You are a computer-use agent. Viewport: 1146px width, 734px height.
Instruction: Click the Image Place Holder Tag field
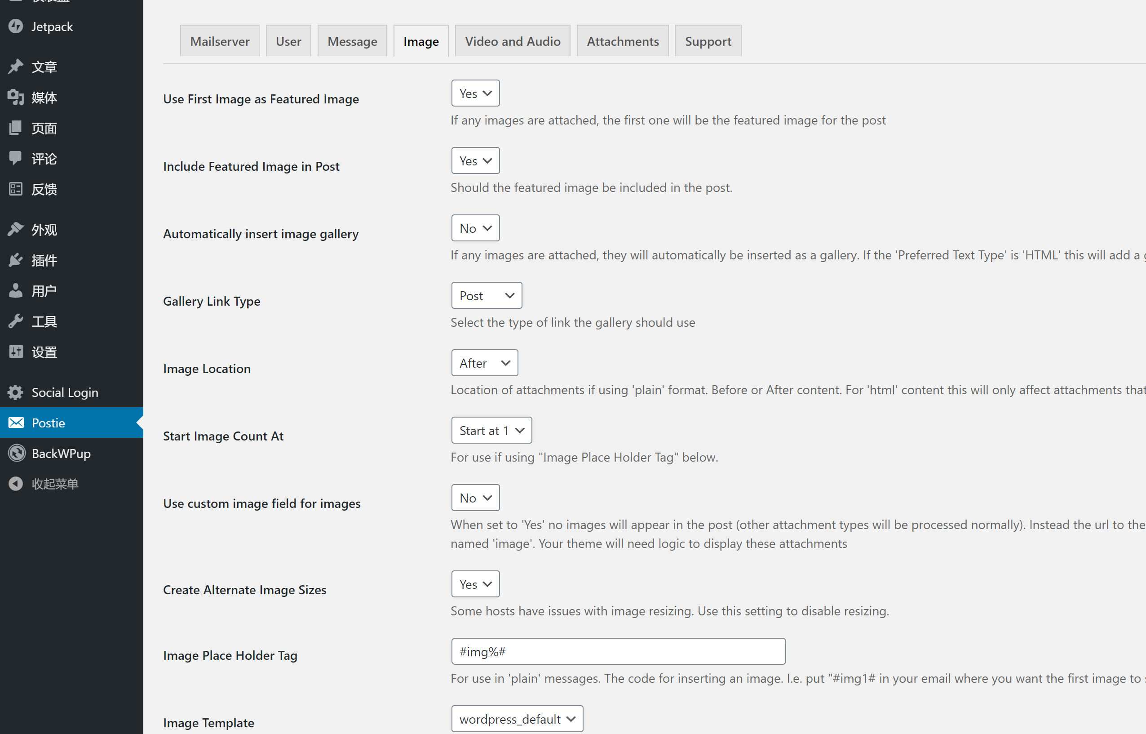click(618, 652)
